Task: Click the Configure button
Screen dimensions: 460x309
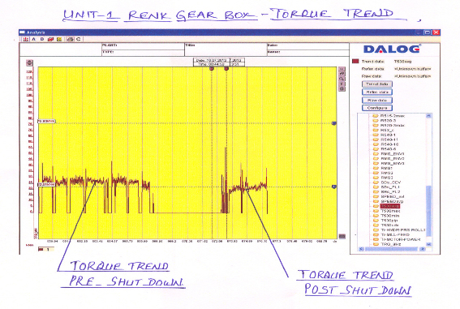Action: point(377,108)
